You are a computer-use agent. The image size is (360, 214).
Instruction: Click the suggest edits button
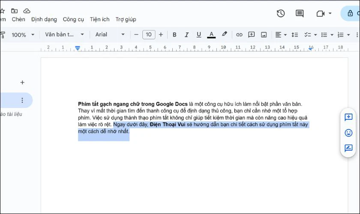click(348, 148)
